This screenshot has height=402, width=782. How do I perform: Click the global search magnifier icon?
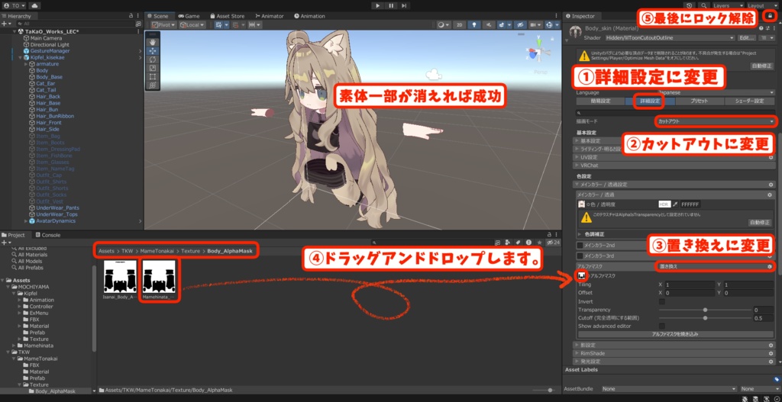click(x=703, y=5)
